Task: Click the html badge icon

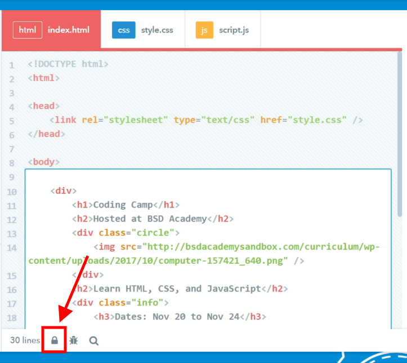Action: [x=28, y=30]
